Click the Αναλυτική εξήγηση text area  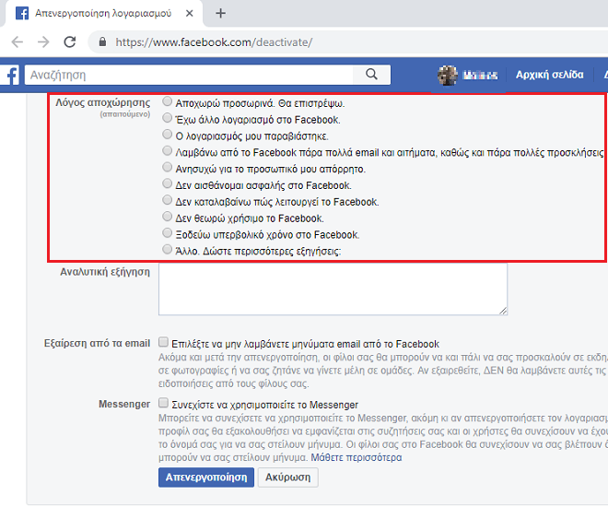[x=333, y=289]
